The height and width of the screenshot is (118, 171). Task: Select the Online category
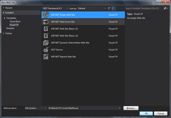click(x=9, y=33)
